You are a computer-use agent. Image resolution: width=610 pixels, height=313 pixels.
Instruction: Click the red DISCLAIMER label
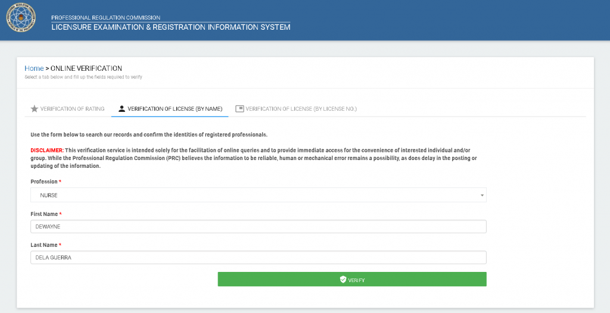point(46,150)
